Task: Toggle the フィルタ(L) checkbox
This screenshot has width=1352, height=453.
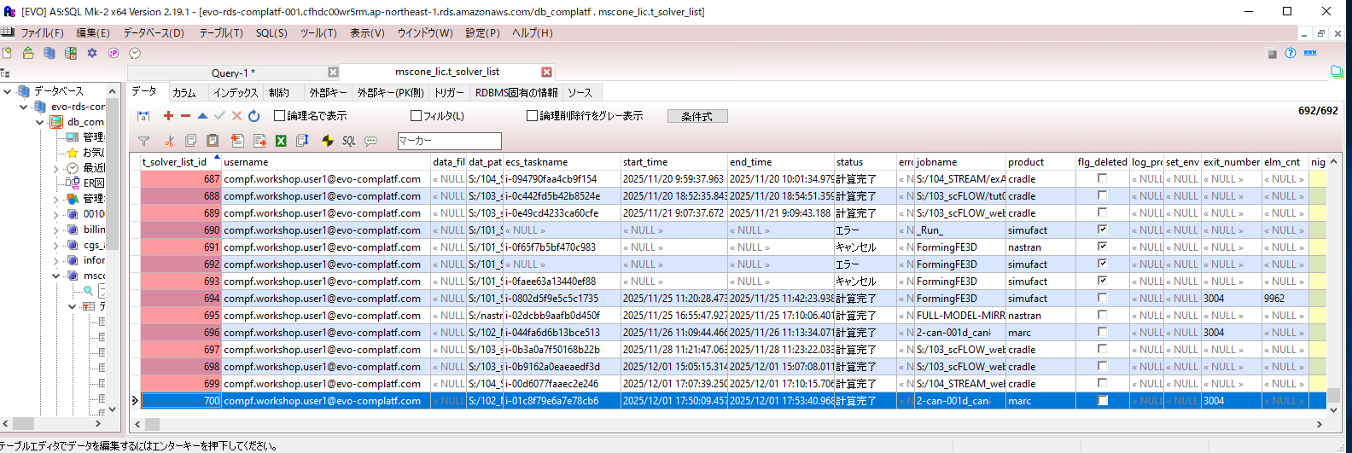Action: click(417, 116)
